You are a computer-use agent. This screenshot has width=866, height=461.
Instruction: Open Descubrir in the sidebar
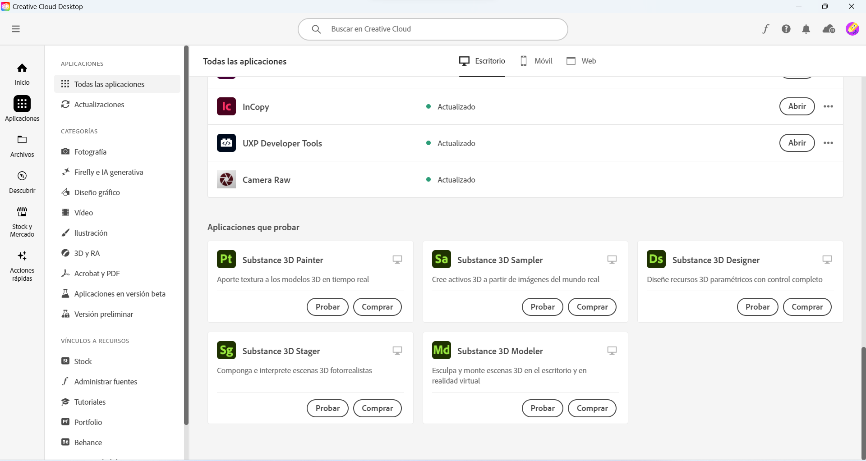coord(22,182)
